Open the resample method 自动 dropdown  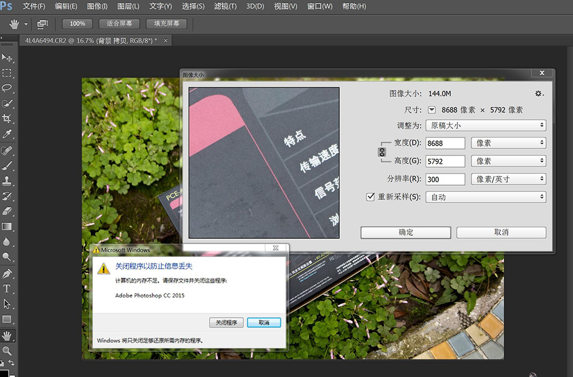click(485, 197)
